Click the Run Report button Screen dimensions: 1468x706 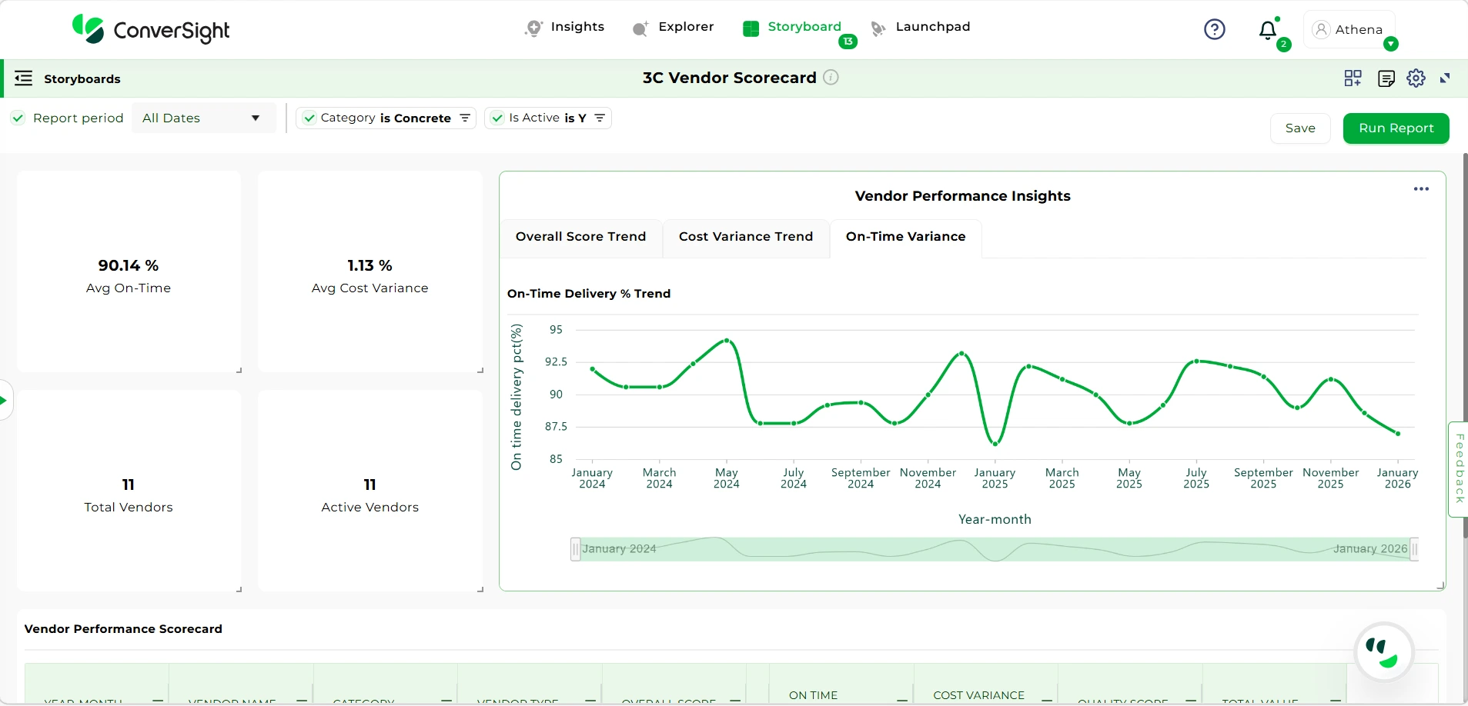(1395, 128)
